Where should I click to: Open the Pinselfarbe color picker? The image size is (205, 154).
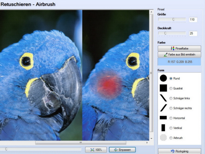[179, 48]
